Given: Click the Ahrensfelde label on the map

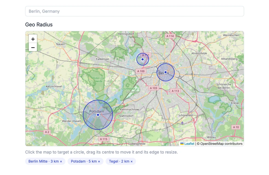Looking at the screenshot, I should coord(199,53).
